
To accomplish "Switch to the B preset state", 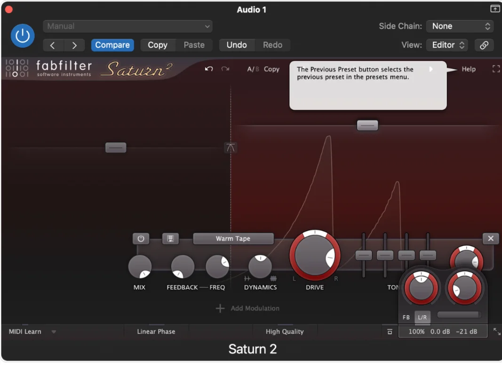I will (257, 69).
